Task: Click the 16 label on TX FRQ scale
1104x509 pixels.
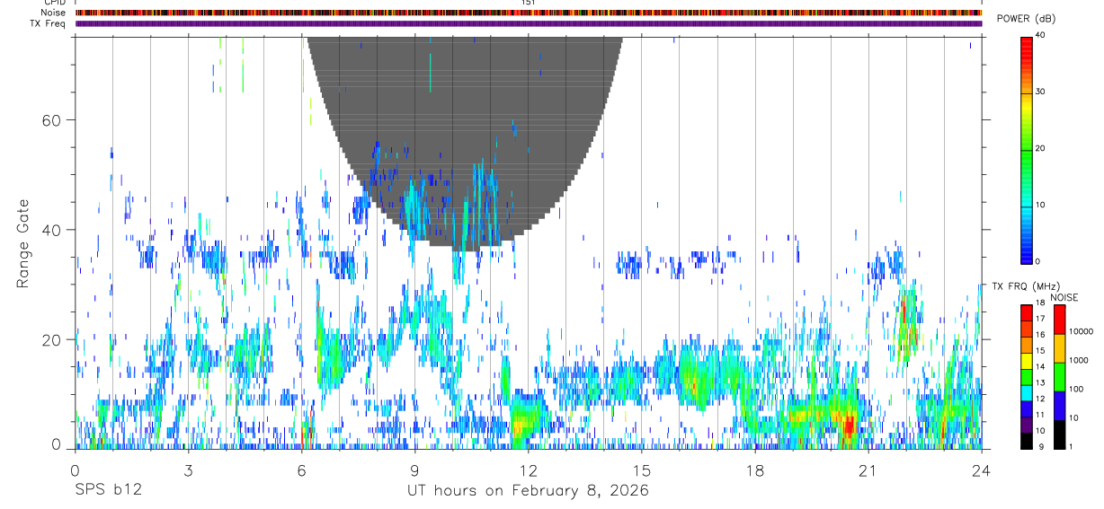Action: 1040,335
